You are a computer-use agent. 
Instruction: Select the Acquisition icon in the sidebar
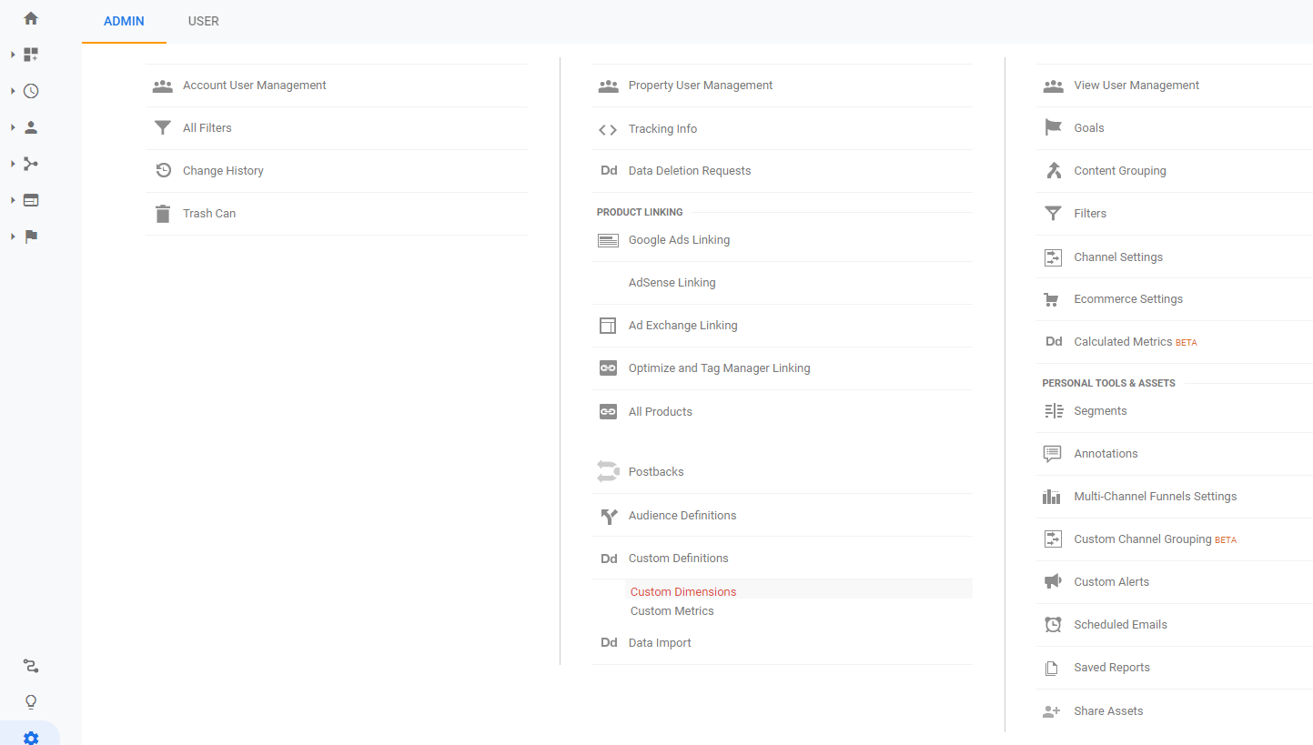tap(30, 164)
